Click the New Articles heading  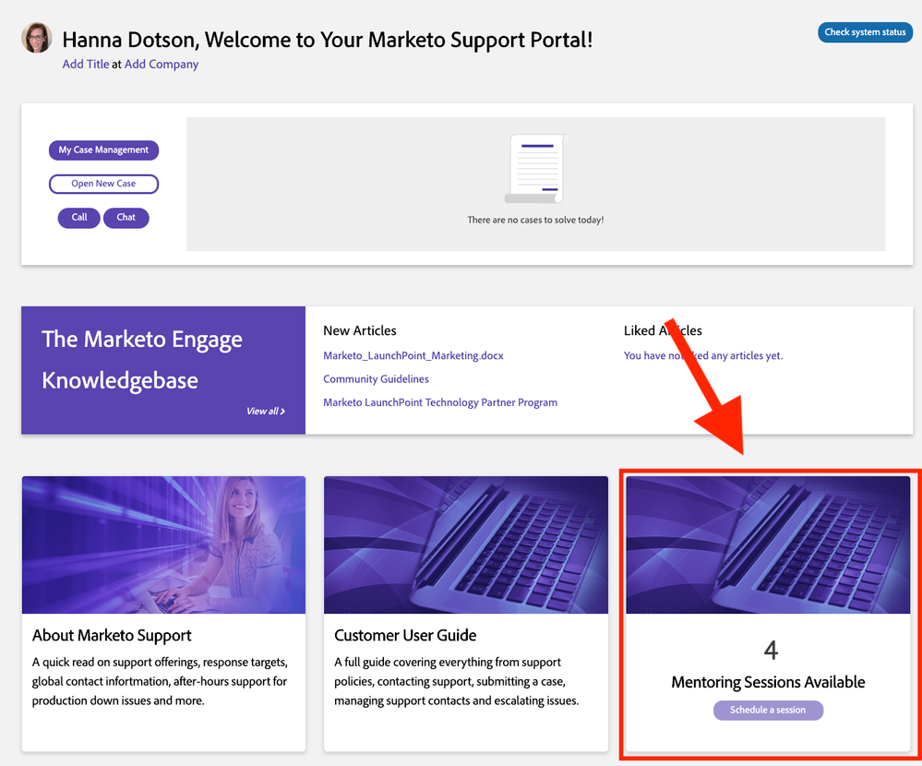click(360, 331)
